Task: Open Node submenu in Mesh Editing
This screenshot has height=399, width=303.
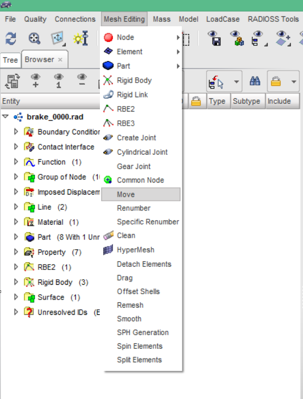Action: (141, 37)
